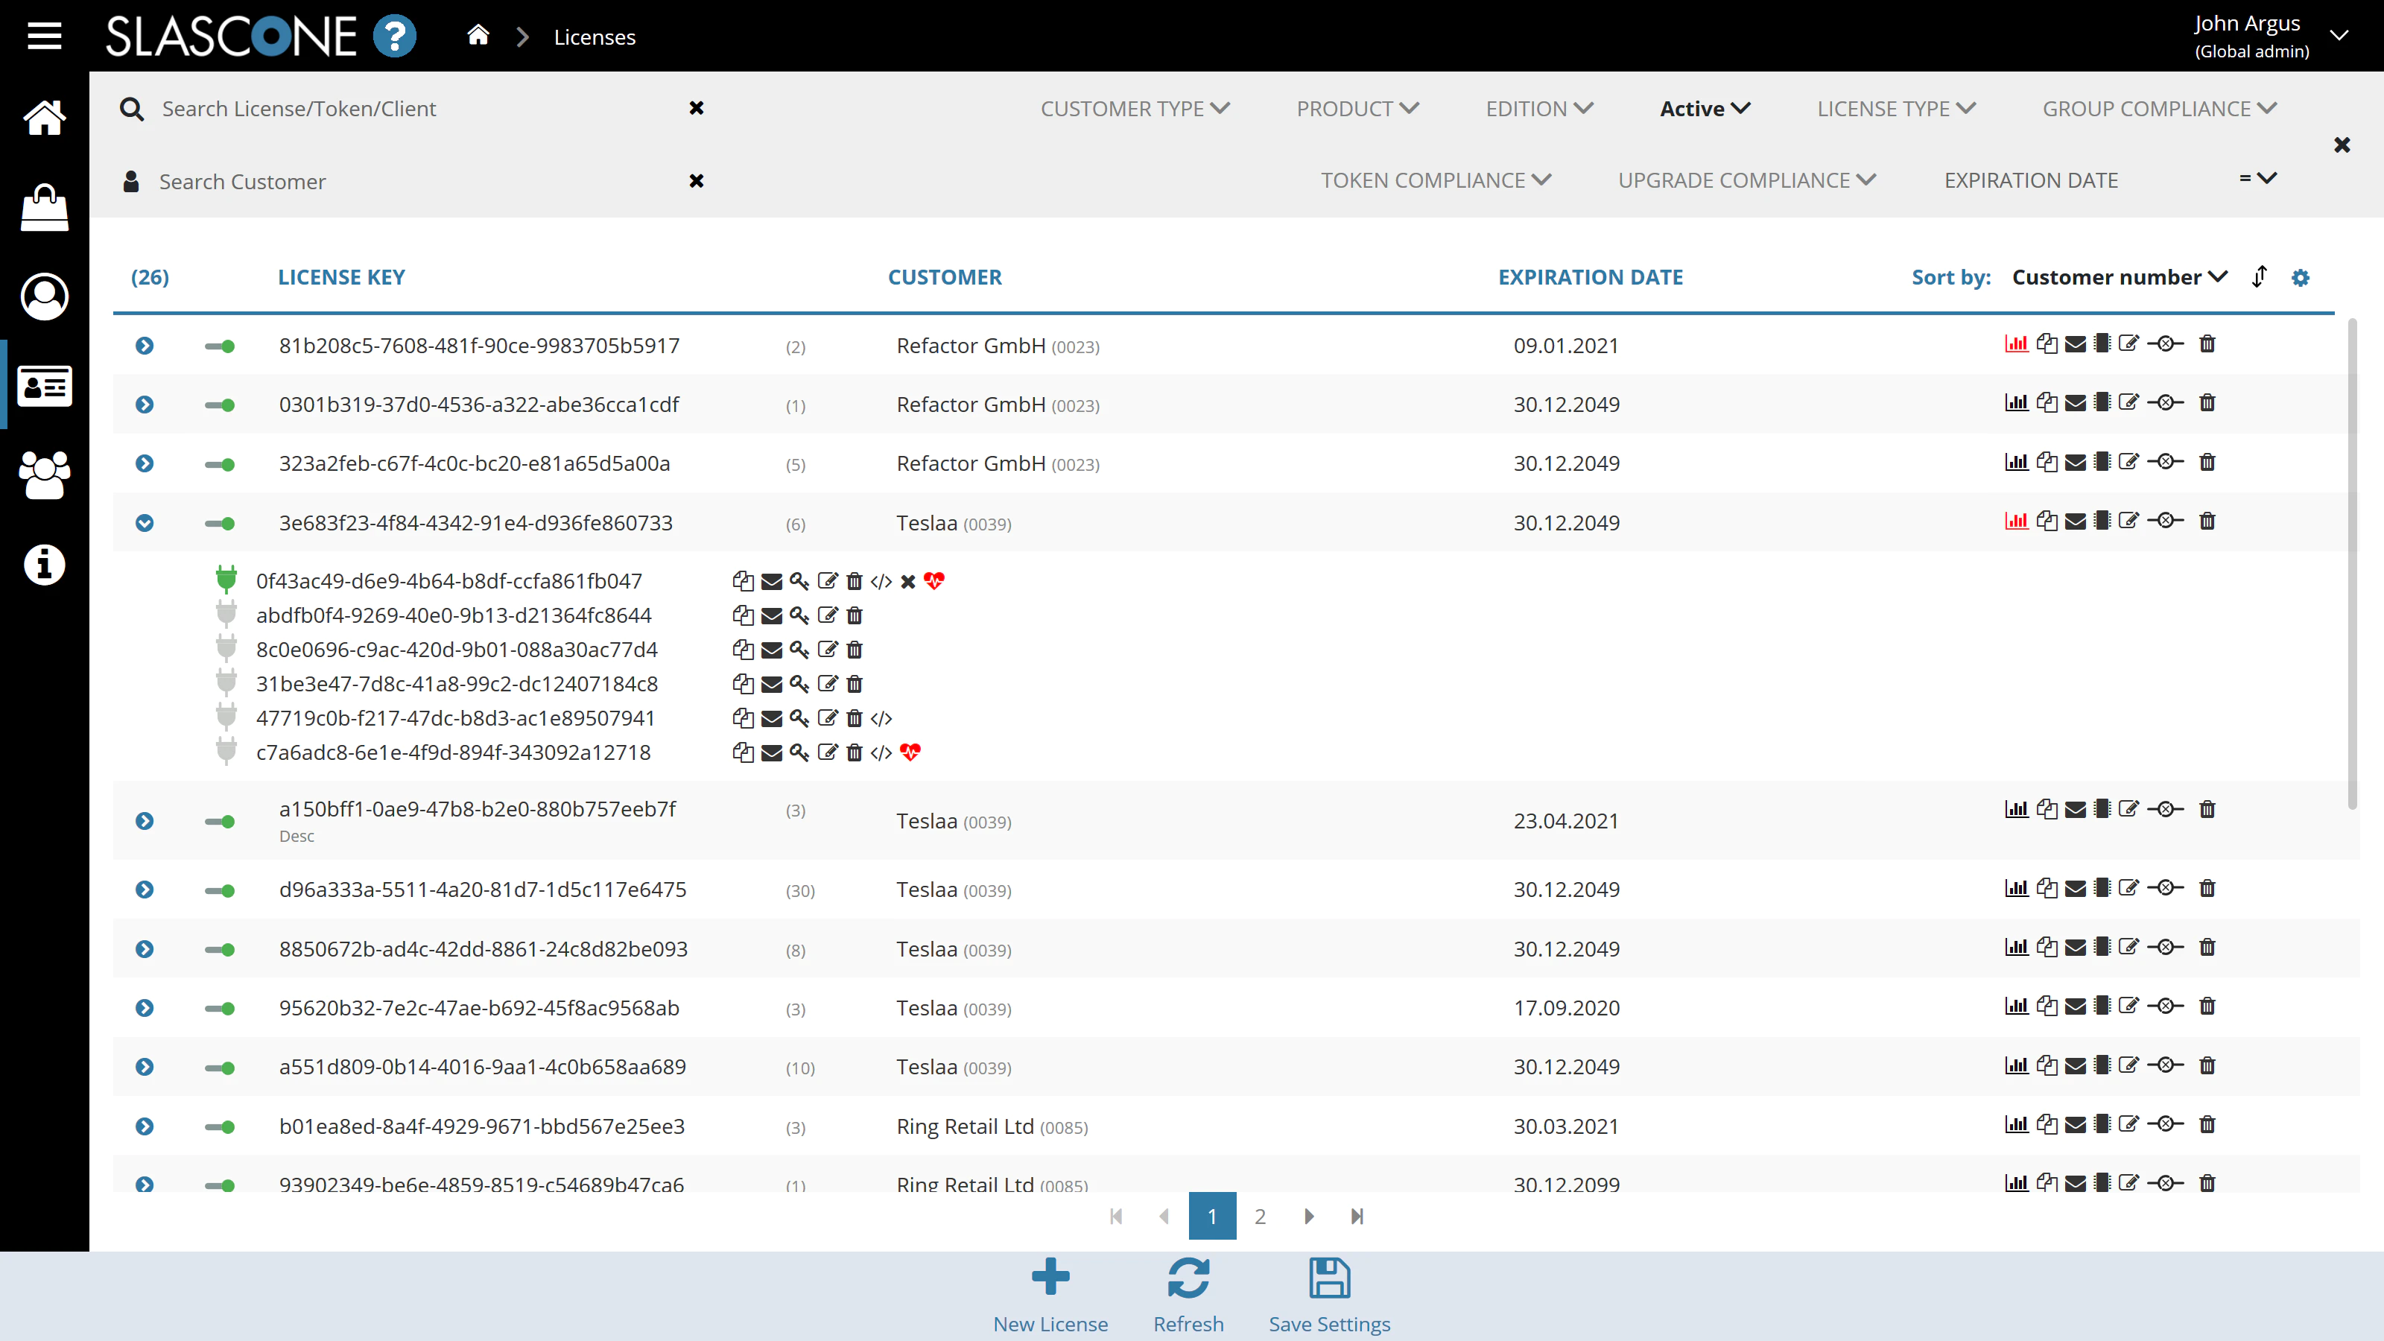Screen dimensions: 2384x1341
Task: Select page 1 in pagination
Action: [x=1211, y=1216]
